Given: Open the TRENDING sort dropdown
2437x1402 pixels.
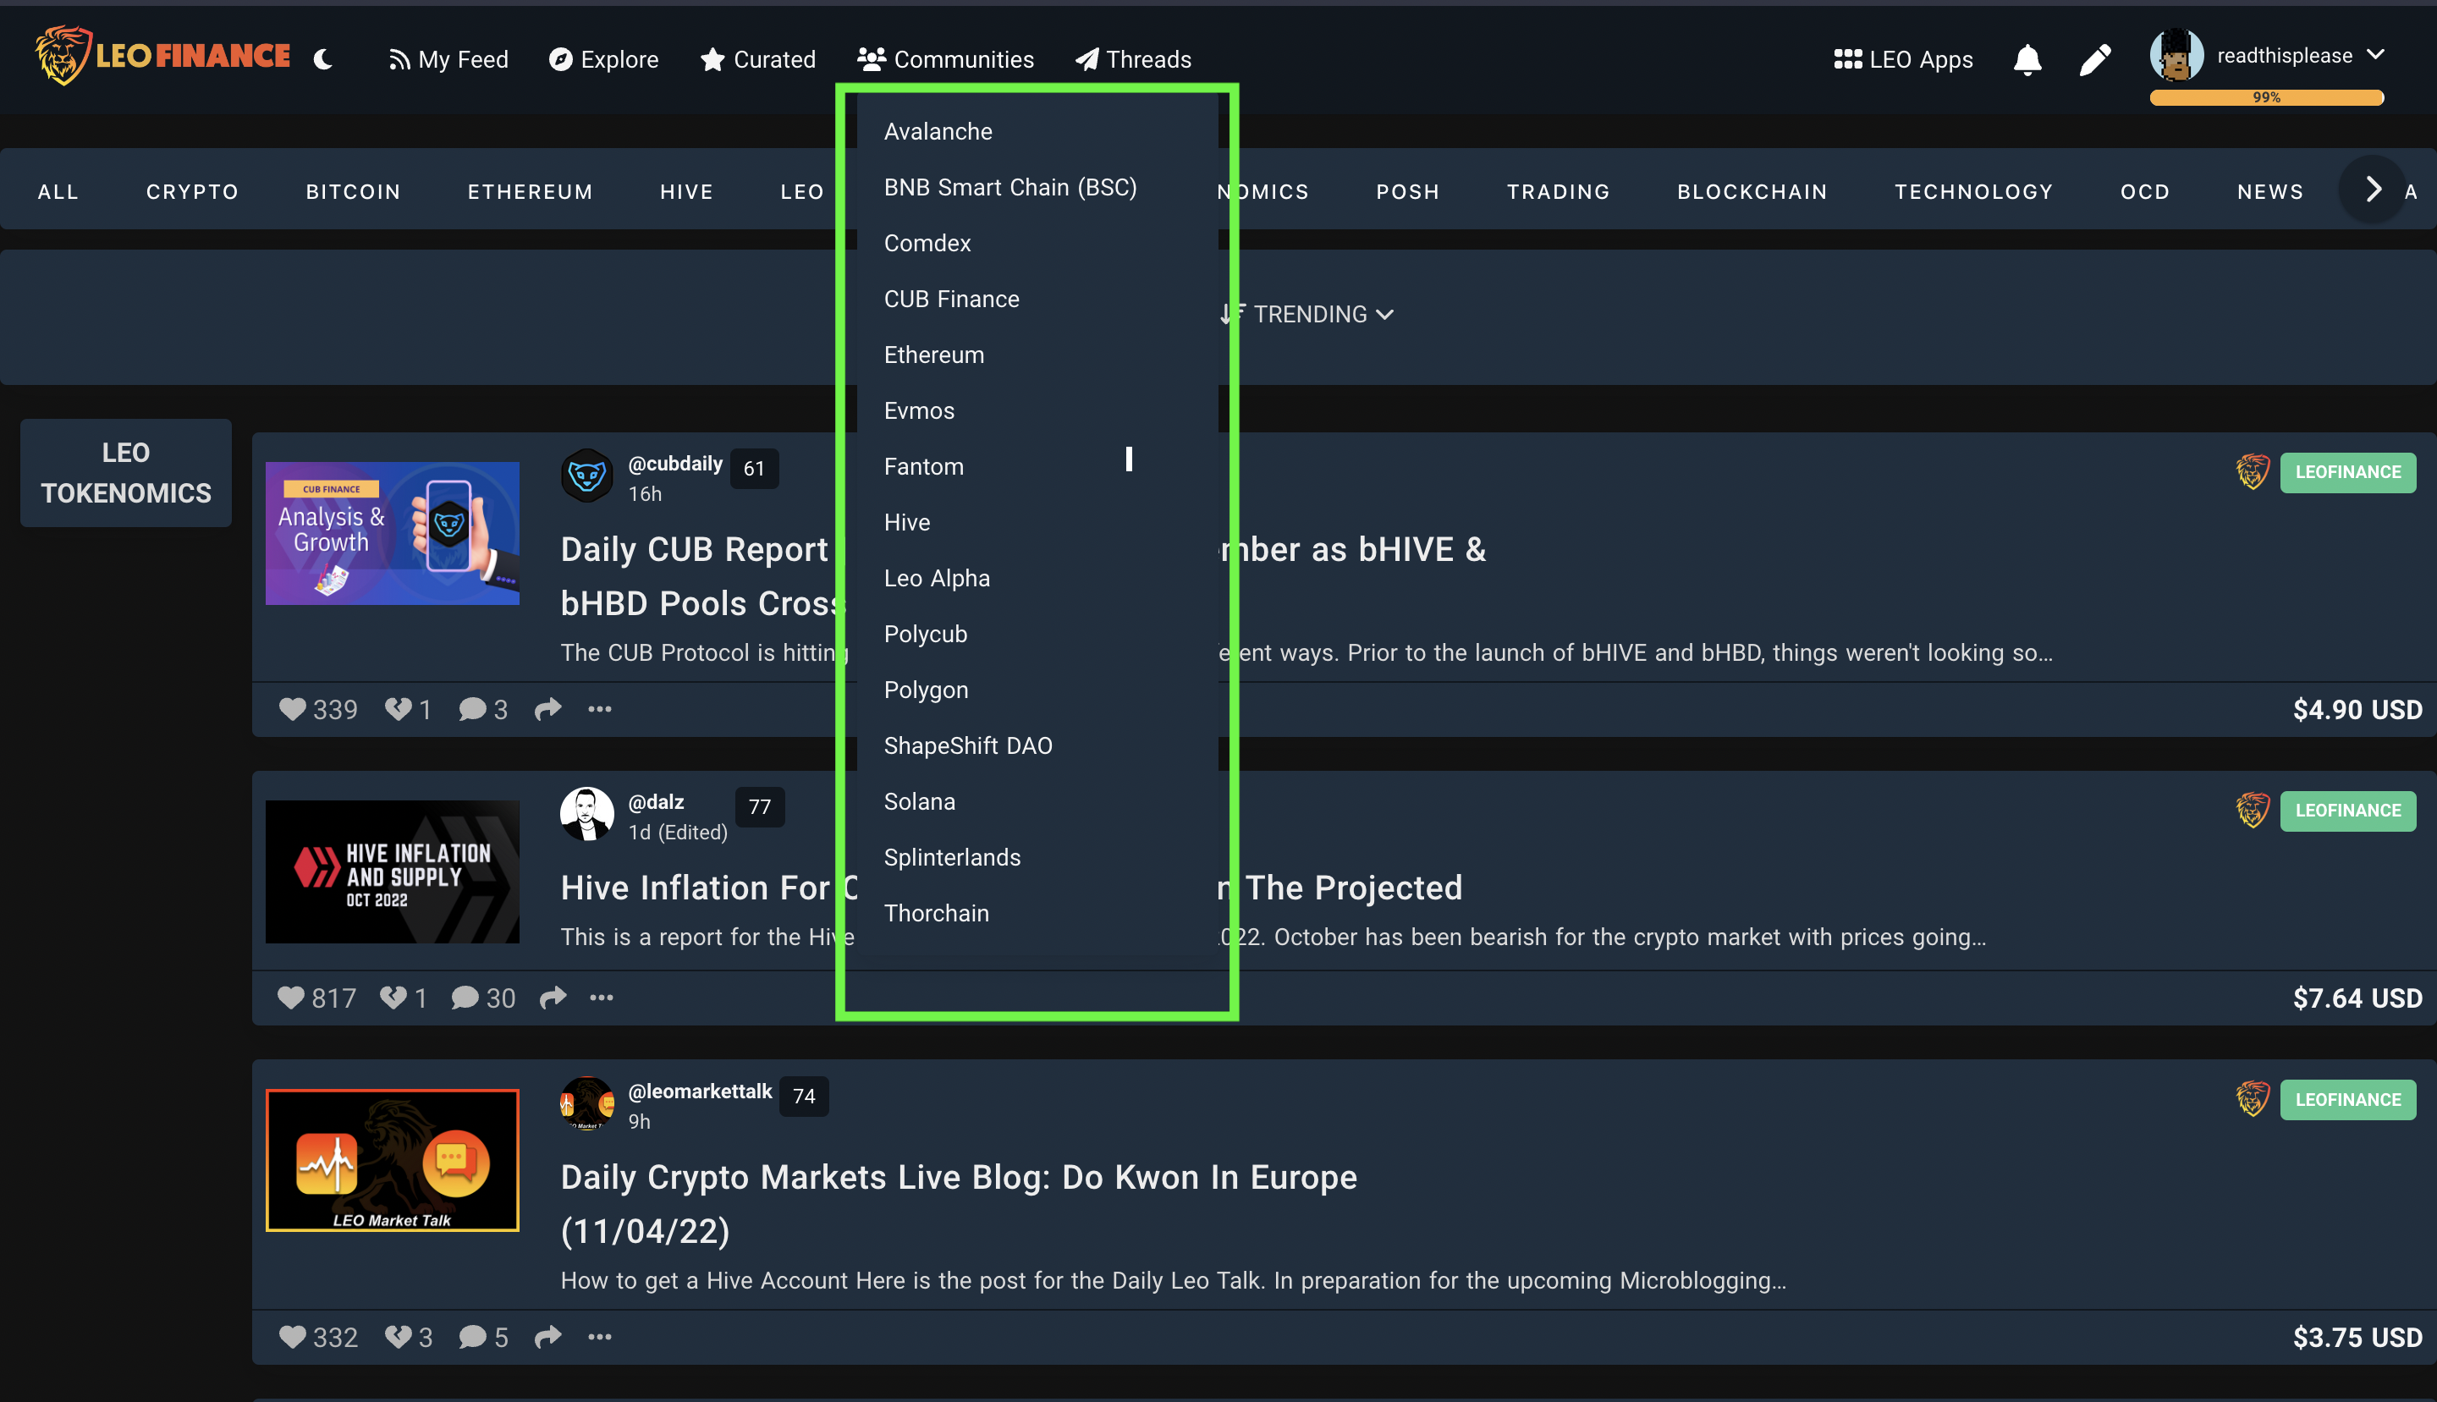Looking at the screenshot, I should click(x=1307, y=314).
